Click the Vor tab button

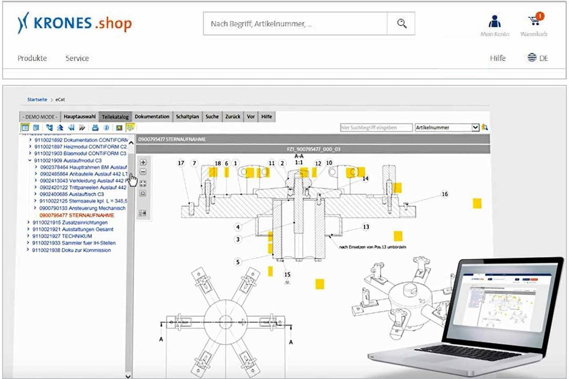click(x=251, y=116)
